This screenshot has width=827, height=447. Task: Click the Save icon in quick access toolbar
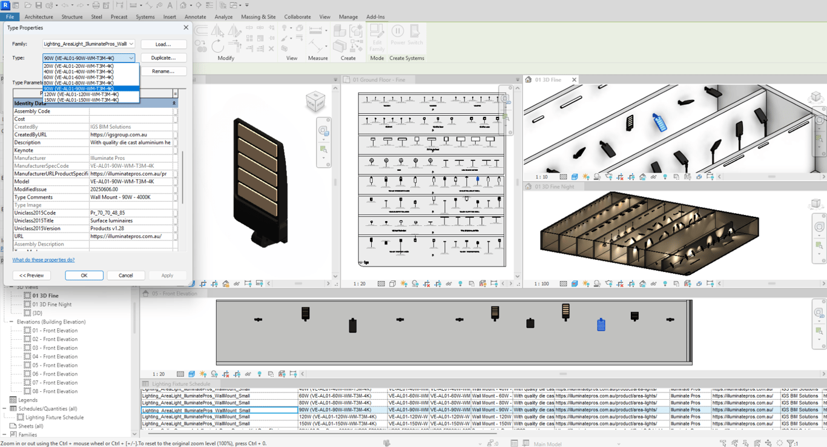coord(39,5)
